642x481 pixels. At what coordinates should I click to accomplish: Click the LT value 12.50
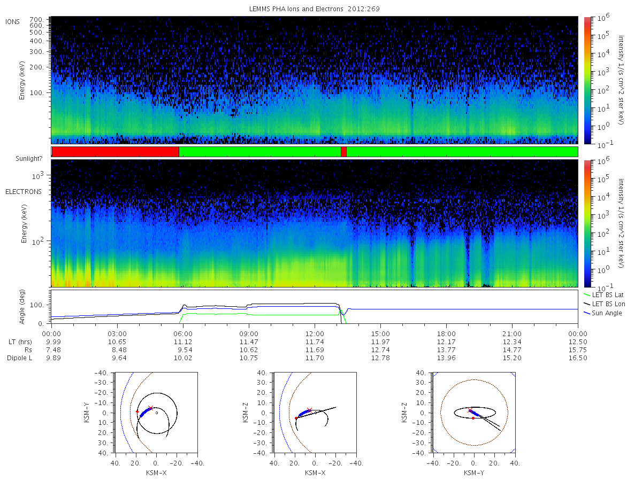pos(578,342)
